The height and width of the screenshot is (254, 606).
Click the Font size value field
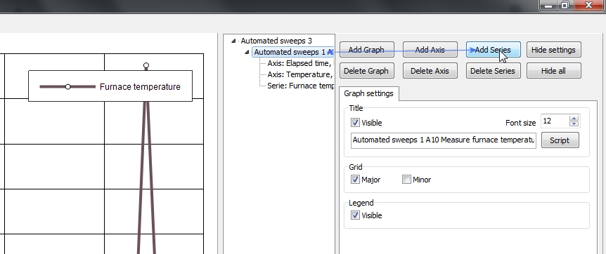[555, 121]
